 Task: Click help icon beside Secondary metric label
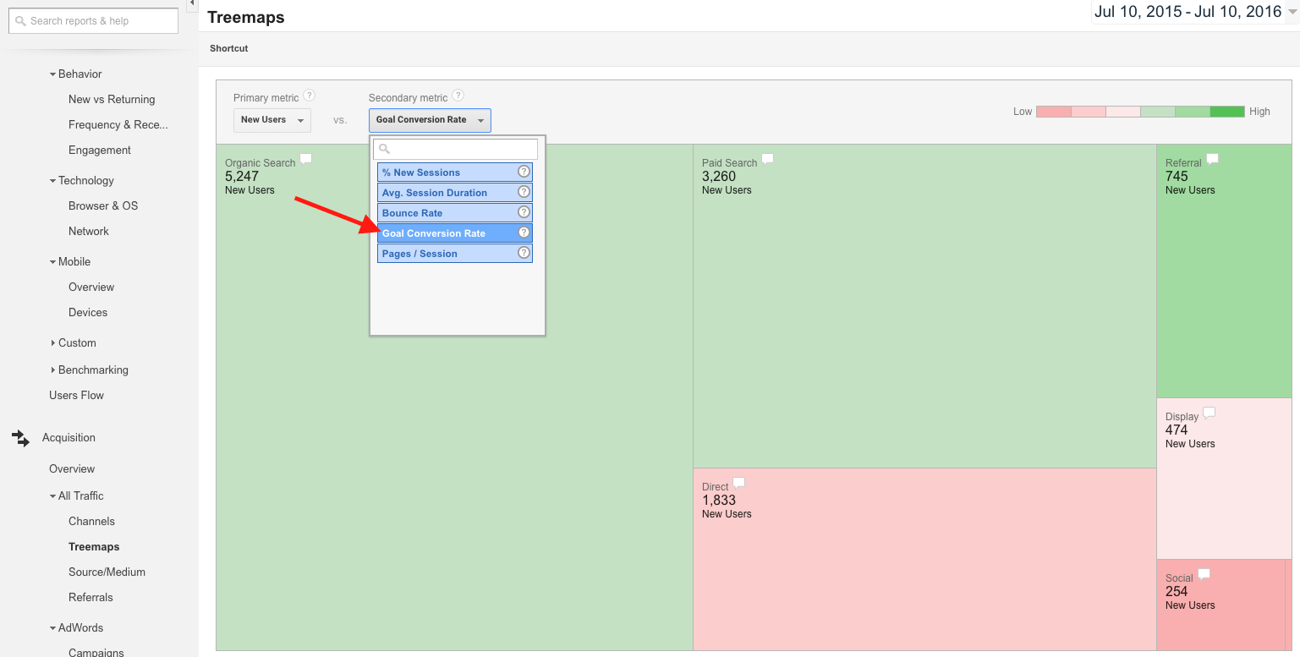tap(458, 96)
